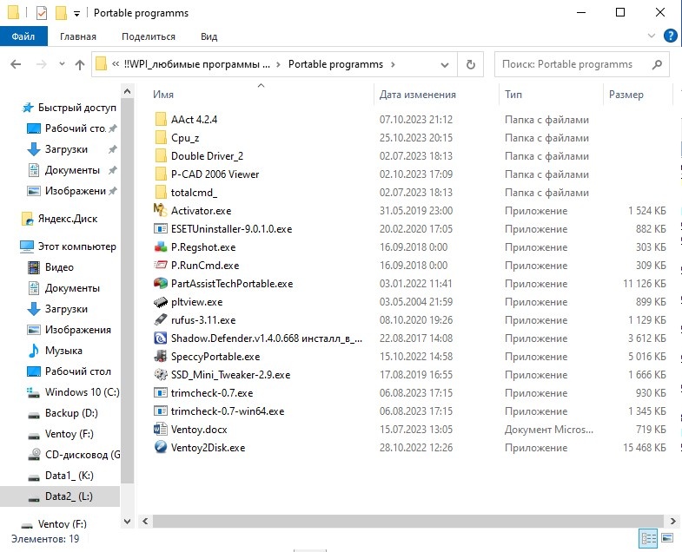The height and width of the screenshot is (552, 682).
Task: Click the !!WPI_любимые программы breadcrumb
Action: (197, 64)
